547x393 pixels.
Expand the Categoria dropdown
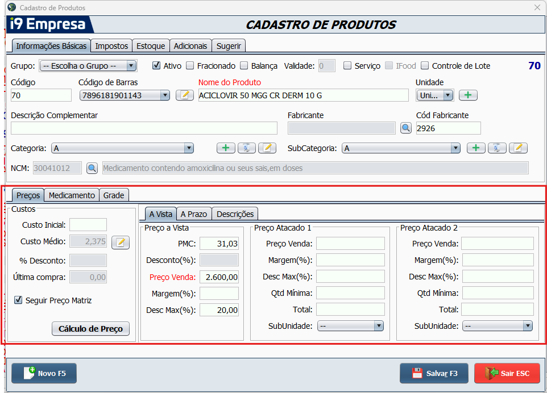(x=189, y=148)
